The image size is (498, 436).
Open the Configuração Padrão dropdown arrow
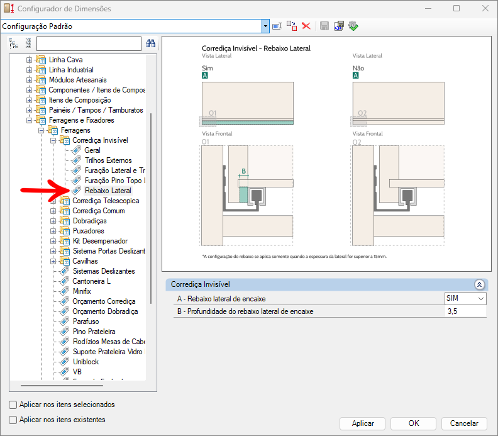click(265, 26)
